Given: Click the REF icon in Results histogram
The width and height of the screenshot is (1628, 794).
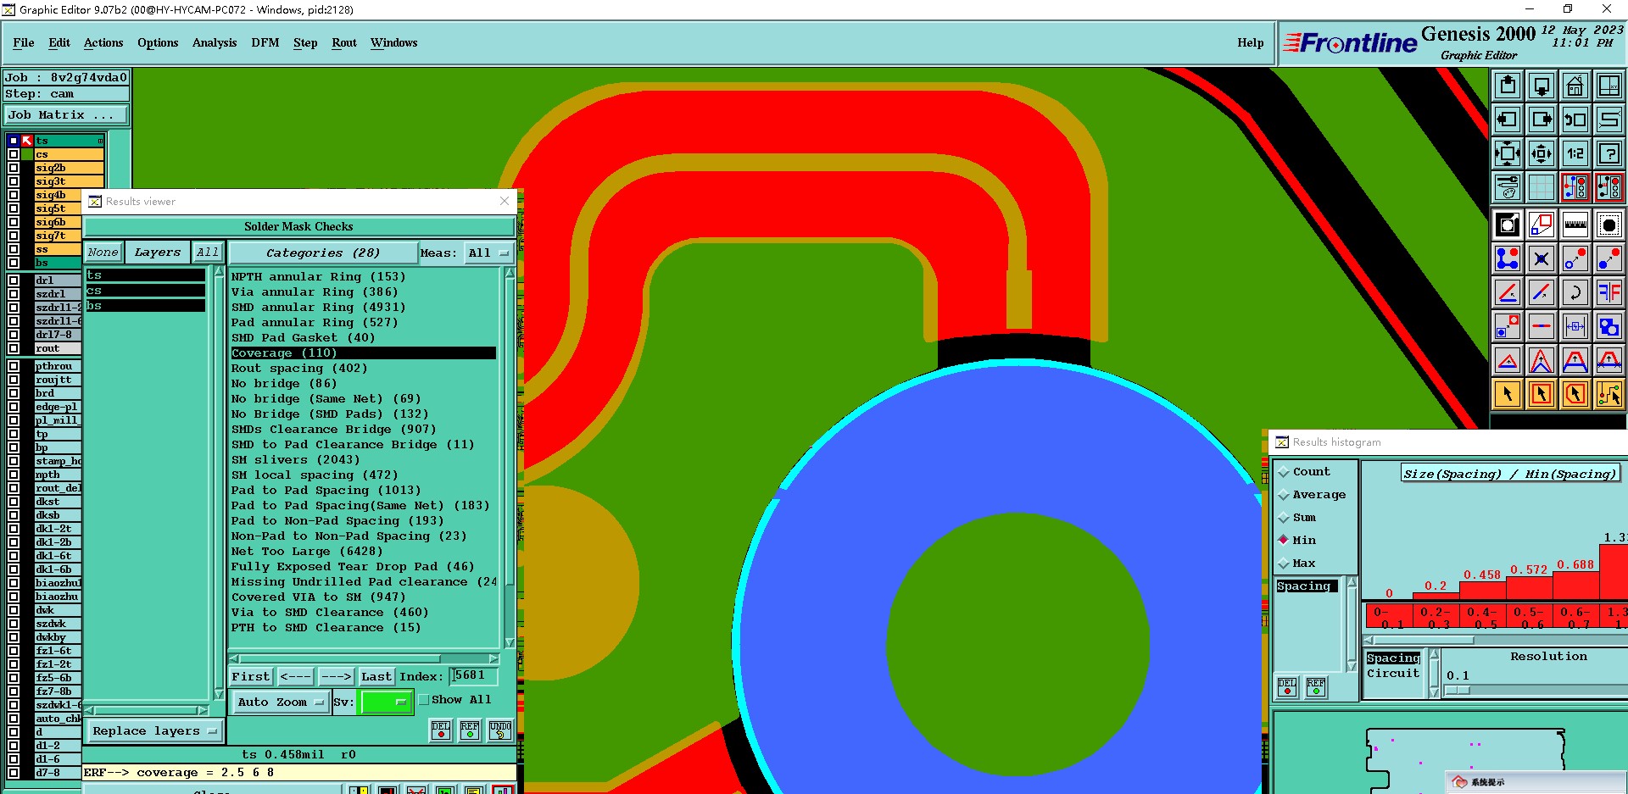Looking at the screenshot, I should click(1316, 687).
